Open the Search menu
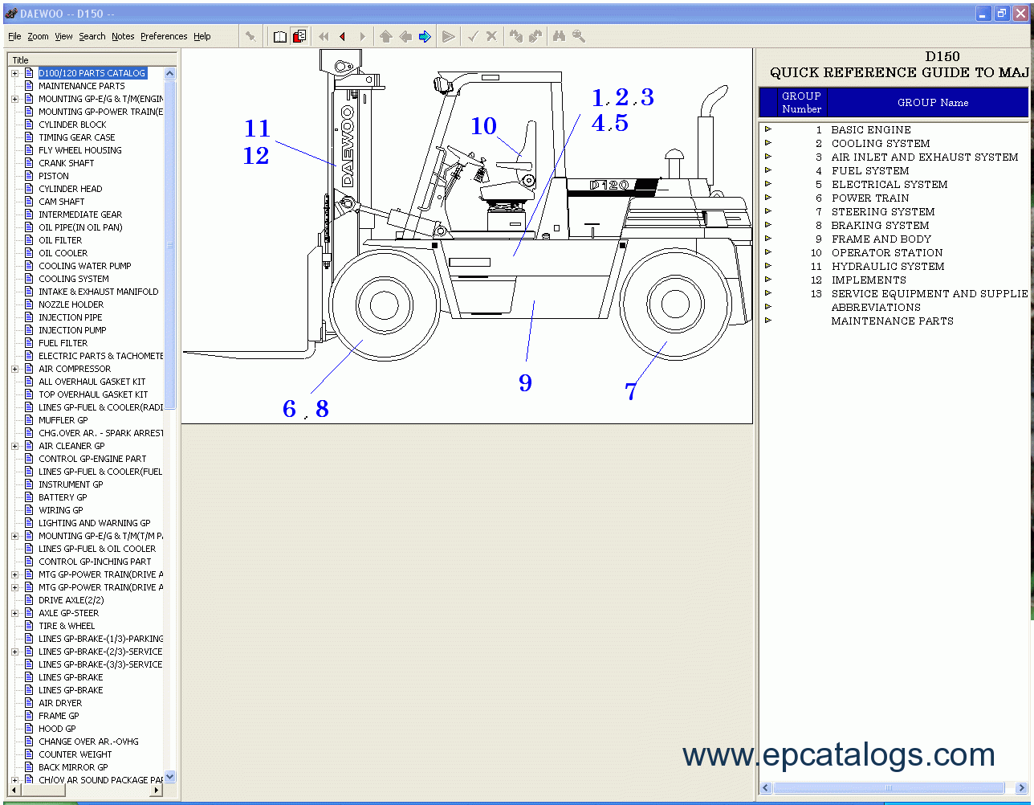Viewport: 1034px width, 805px height. coord(92,36)
